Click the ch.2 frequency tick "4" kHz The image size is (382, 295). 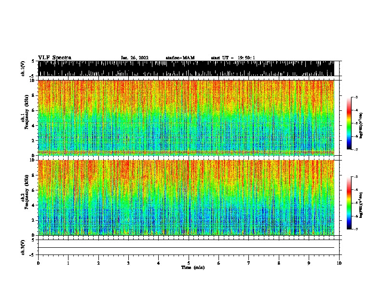click(x=33, y=205)
